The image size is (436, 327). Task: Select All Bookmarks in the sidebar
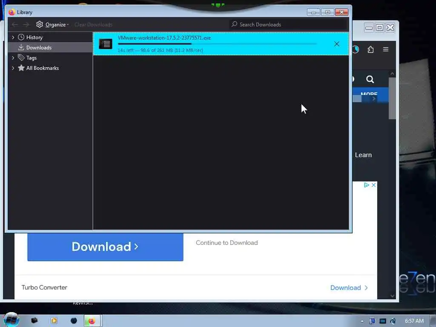[x=43, y=68]
